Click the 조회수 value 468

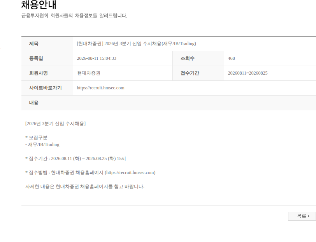[231, 58]
